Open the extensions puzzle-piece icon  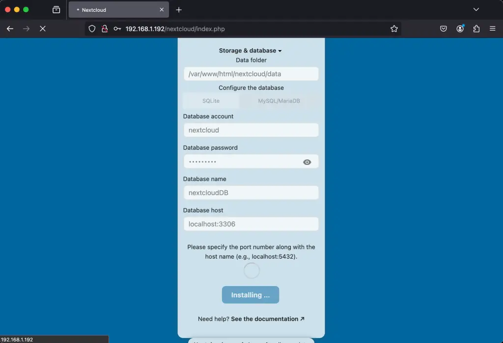476,28
